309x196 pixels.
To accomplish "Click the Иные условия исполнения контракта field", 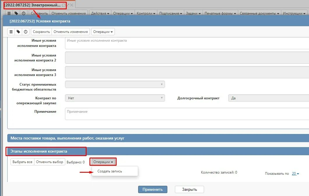I will click(187, 43).
